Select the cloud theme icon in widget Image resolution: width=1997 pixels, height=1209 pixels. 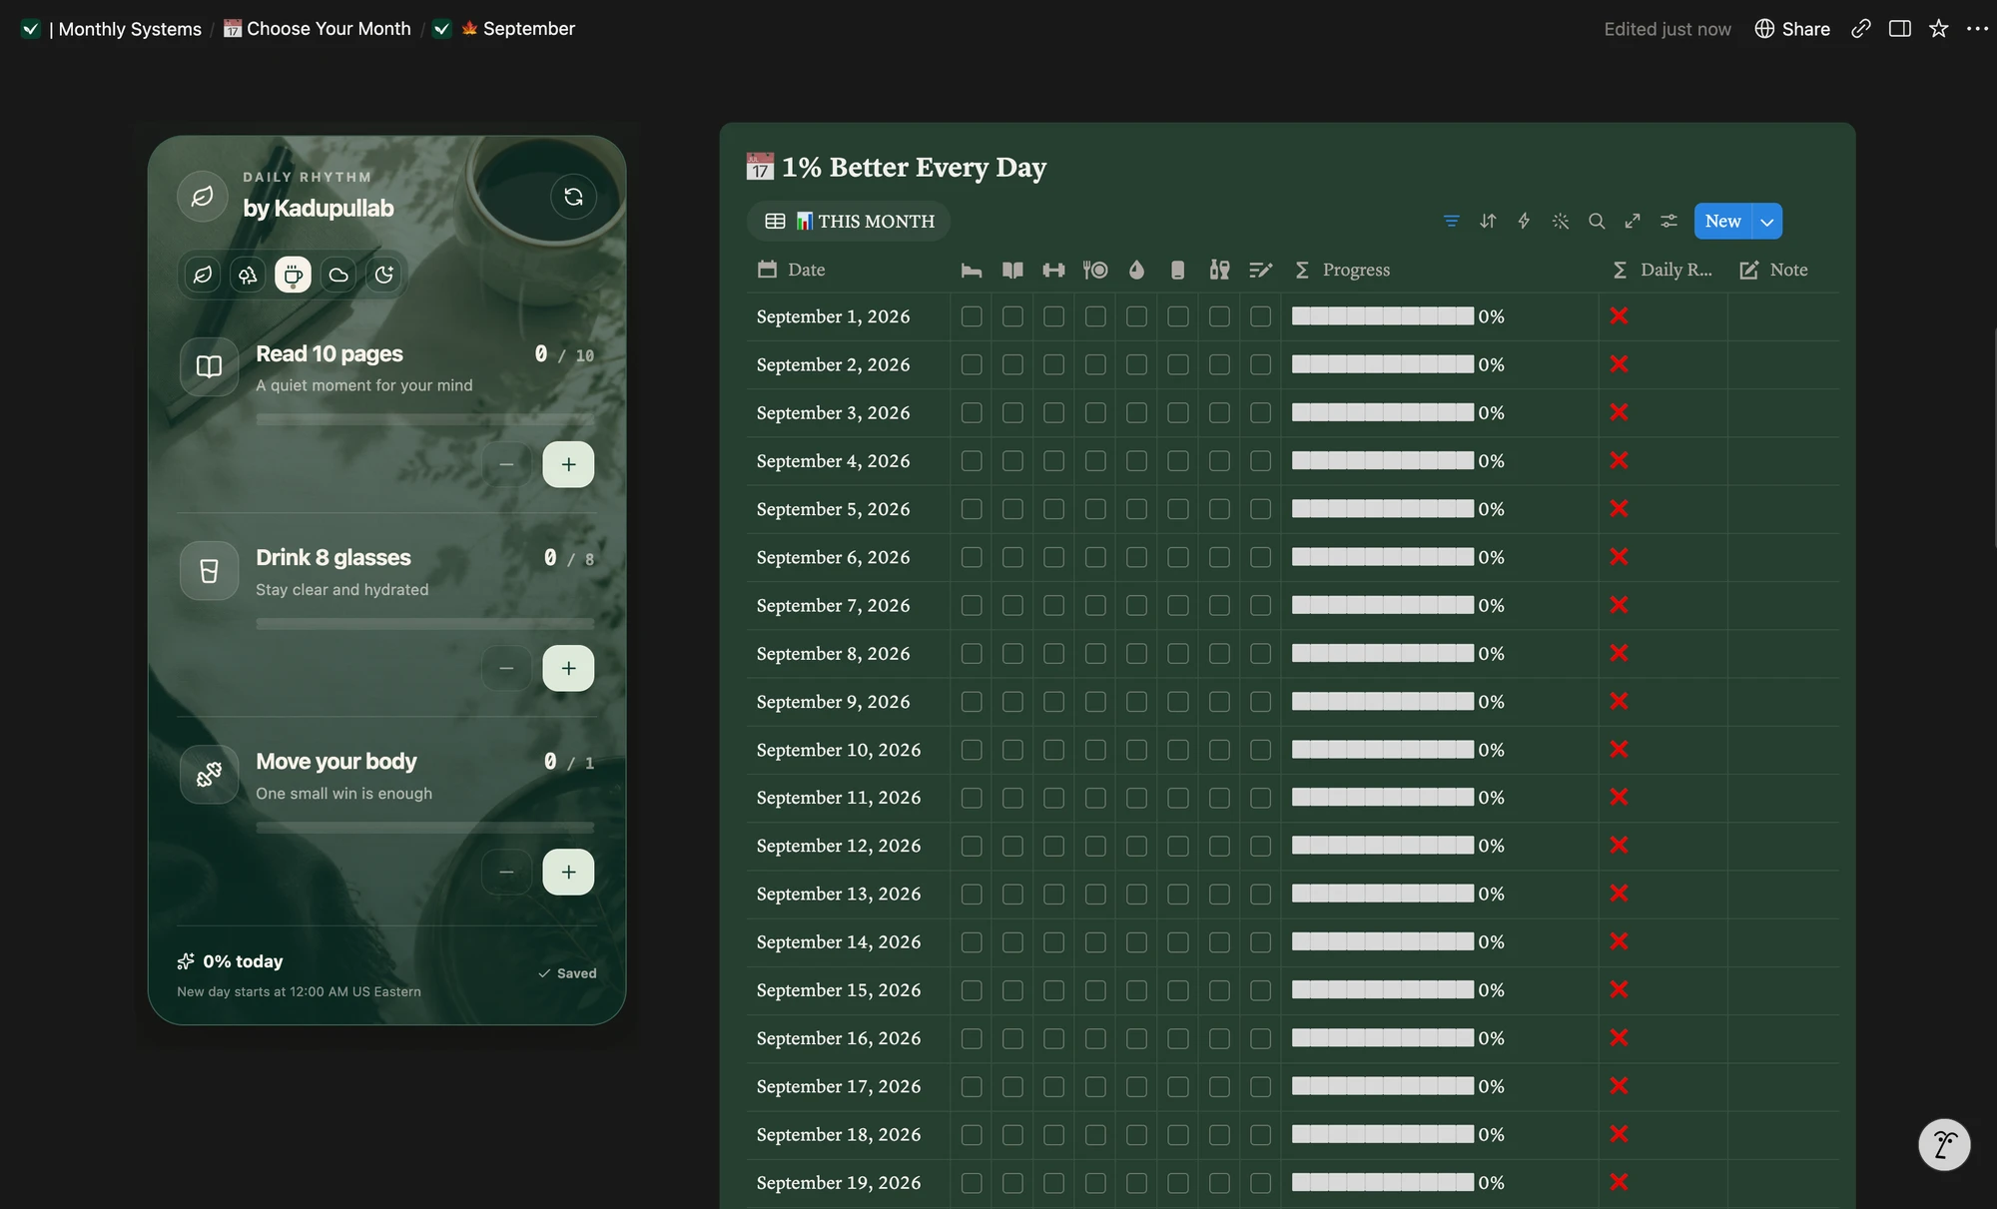tap(338, 275)
